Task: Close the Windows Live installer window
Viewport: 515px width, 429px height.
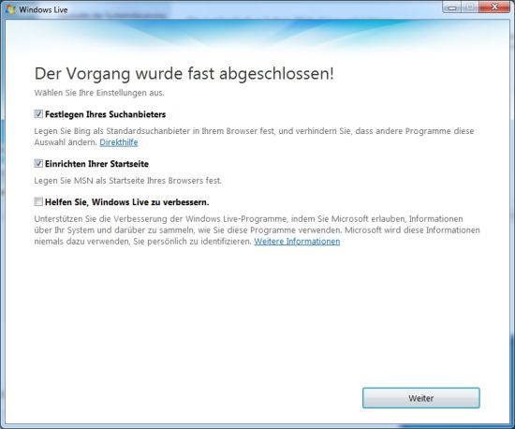Action: pyautogui.click(x=494, y=7)
